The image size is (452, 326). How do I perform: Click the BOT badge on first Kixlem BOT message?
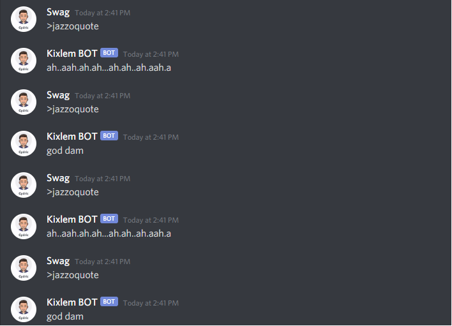109,53
